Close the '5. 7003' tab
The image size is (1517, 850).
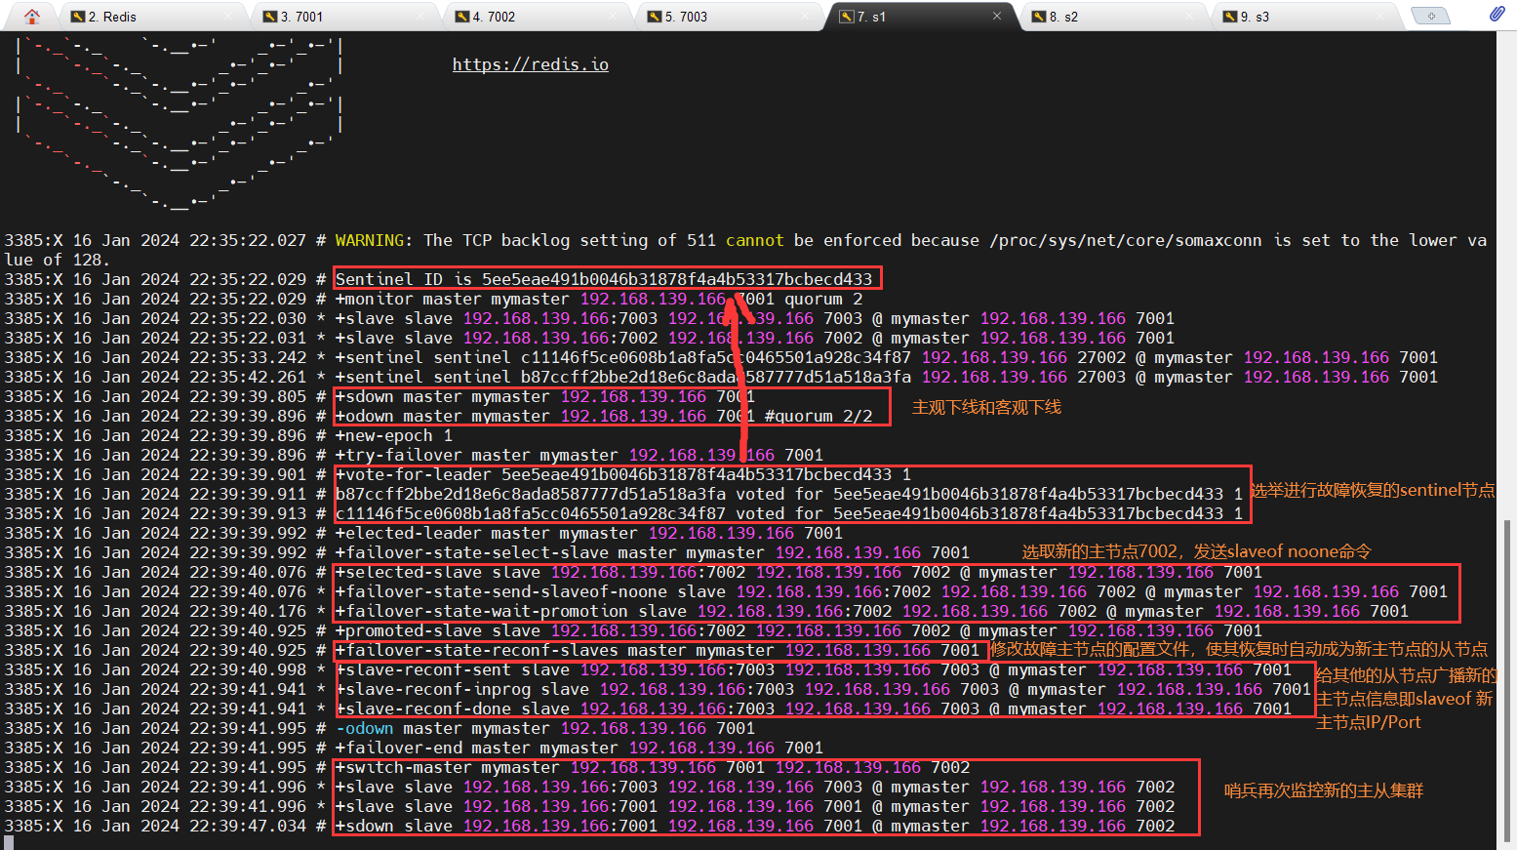point(805,17)
